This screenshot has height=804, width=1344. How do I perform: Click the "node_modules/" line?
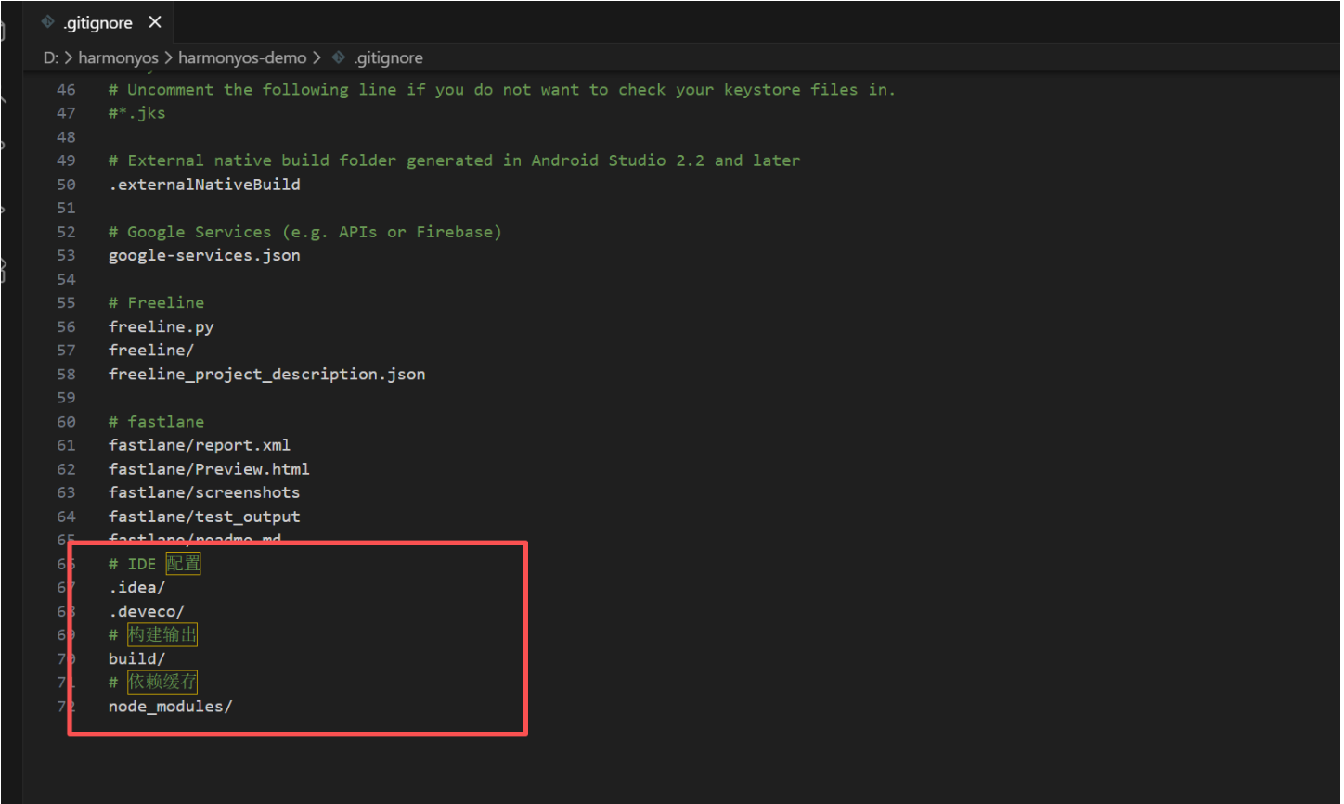[171, 706]
